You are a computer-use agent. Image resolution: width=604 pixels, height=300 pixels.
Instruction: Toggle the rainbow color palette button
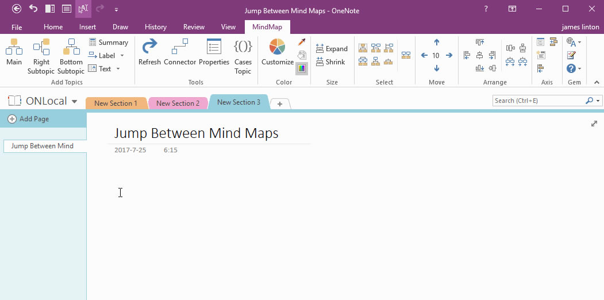(x=302, y=68)
